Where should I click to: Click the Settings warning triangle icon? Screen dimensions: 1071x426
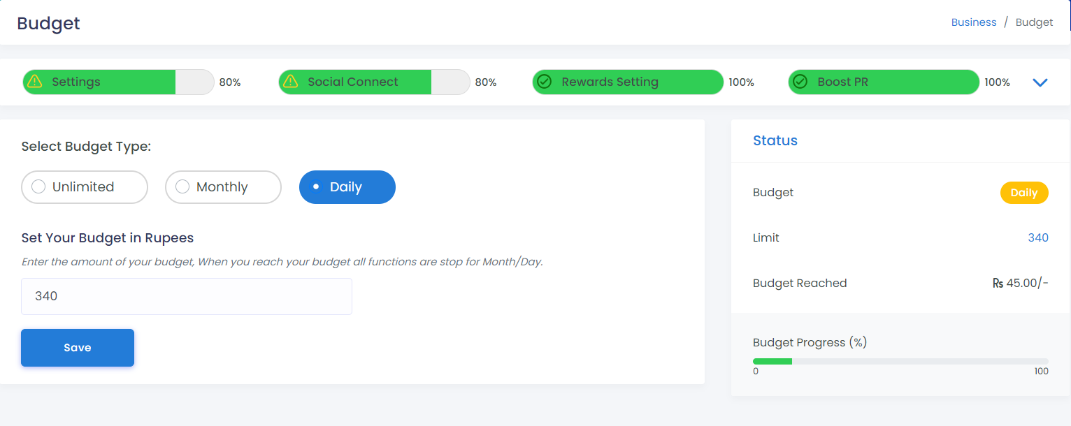(x=34, y=82)
